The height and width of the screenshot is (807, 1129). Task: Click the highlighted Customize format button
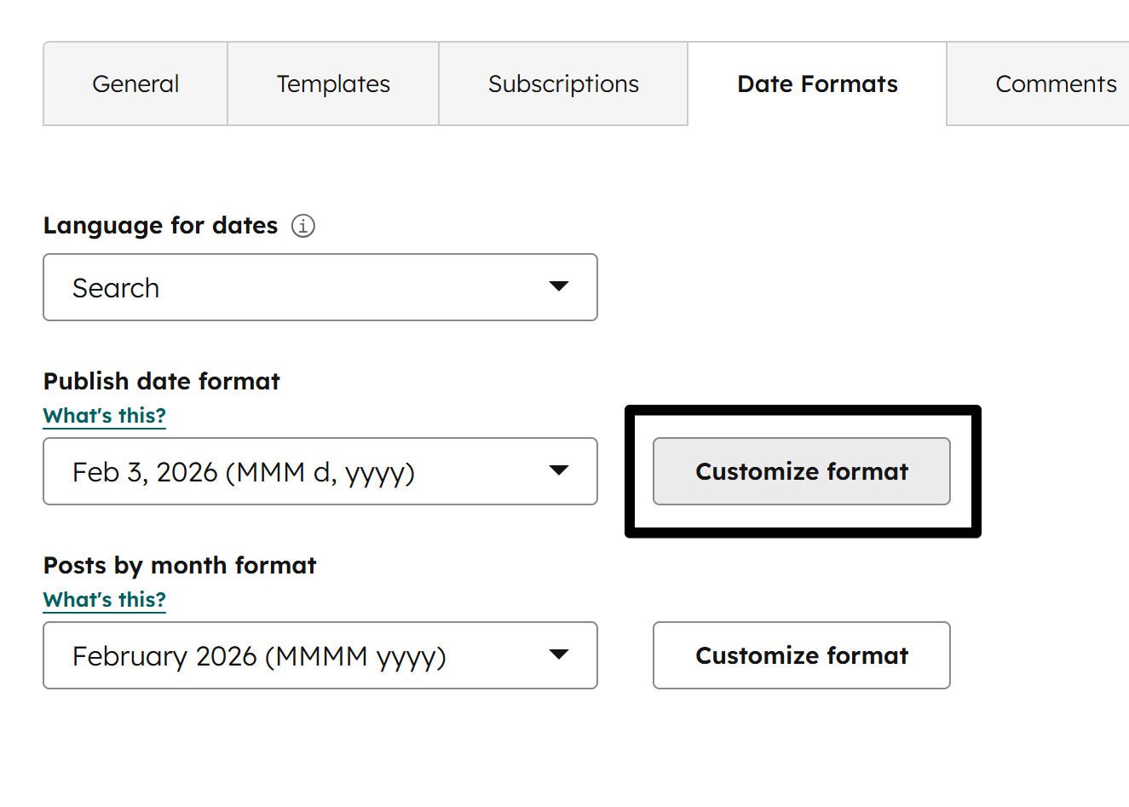[x=802, y=471]
